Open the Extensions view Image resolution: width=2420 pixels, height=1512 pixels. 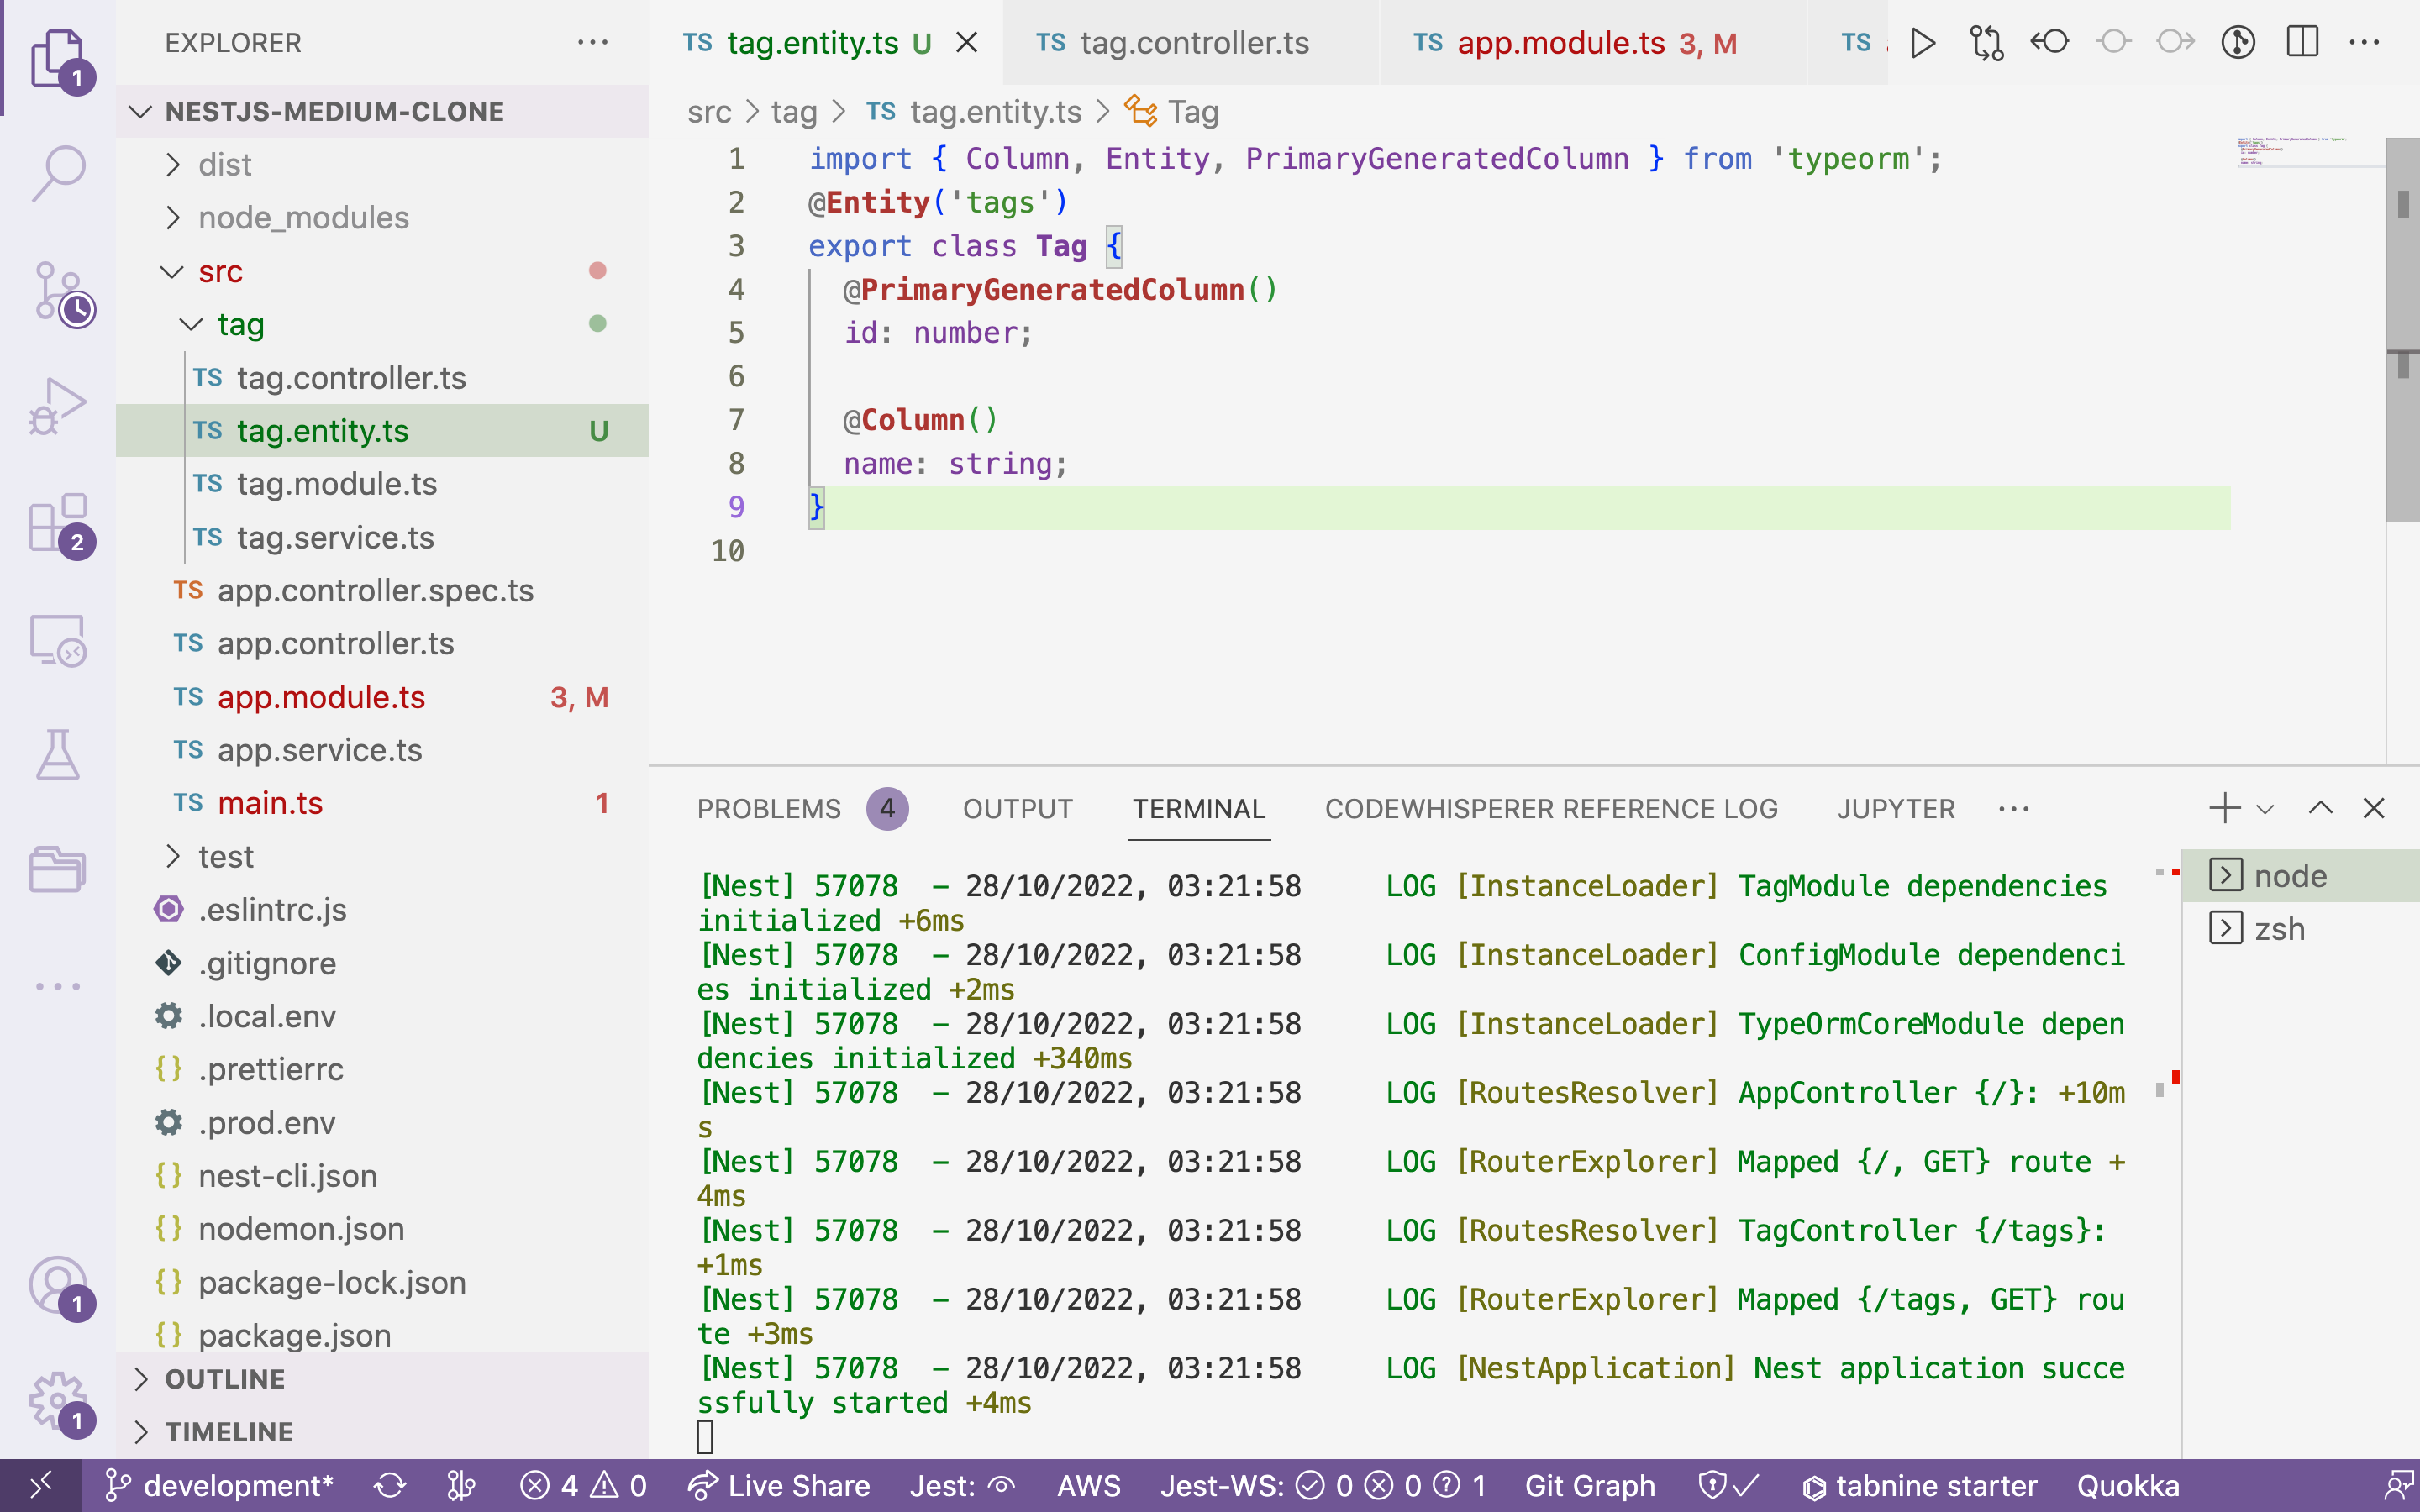58,524
